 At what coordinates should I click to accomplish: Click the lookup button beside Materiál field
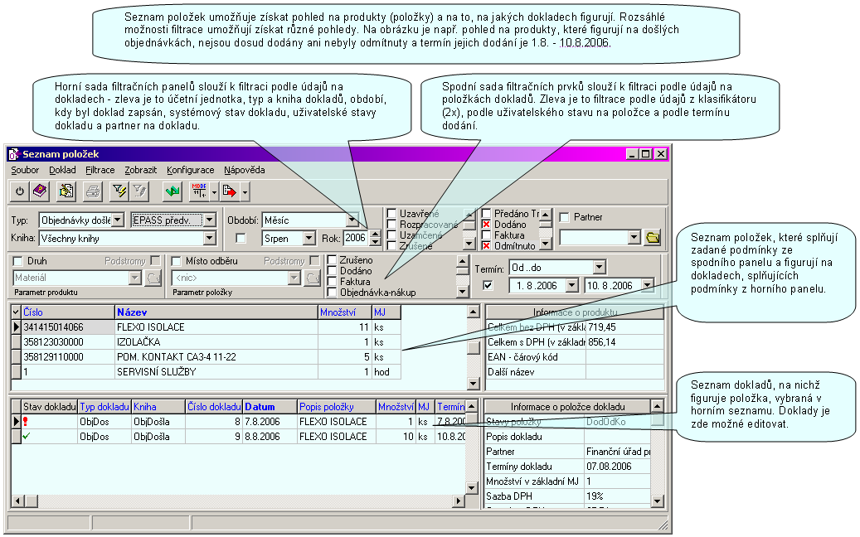pos(153,278)
